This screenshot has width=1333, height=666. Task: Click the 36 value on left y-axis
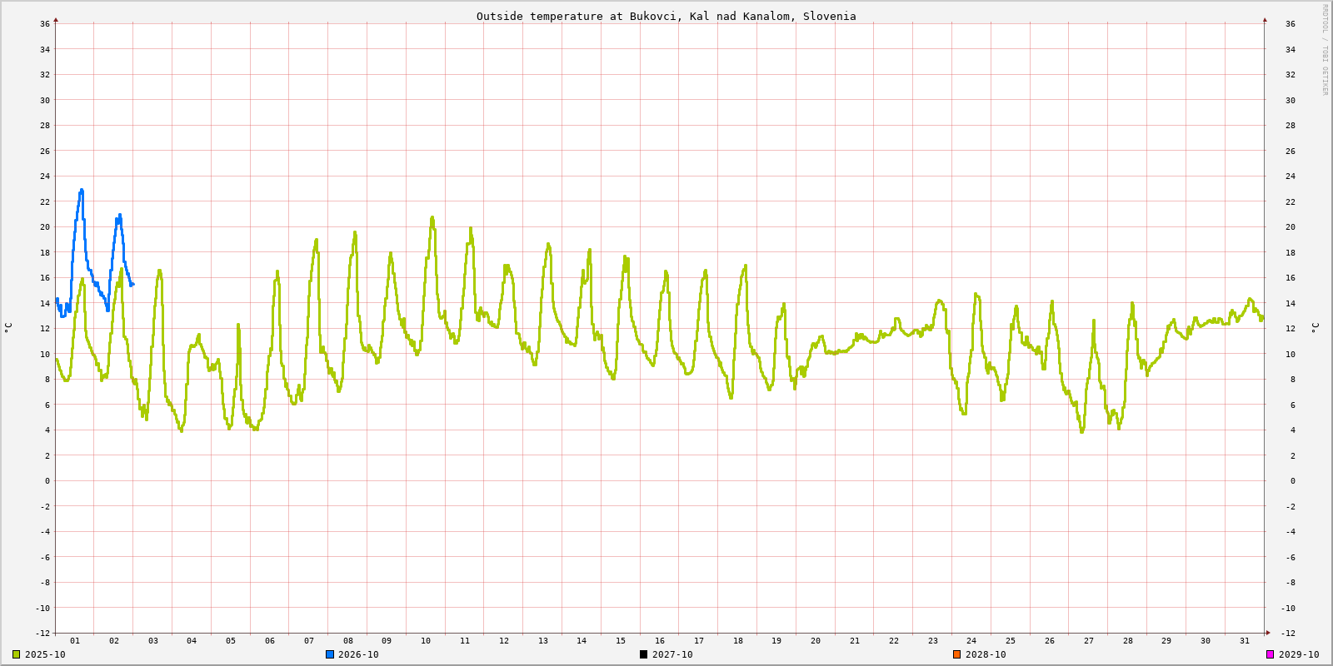coord(45,24)
